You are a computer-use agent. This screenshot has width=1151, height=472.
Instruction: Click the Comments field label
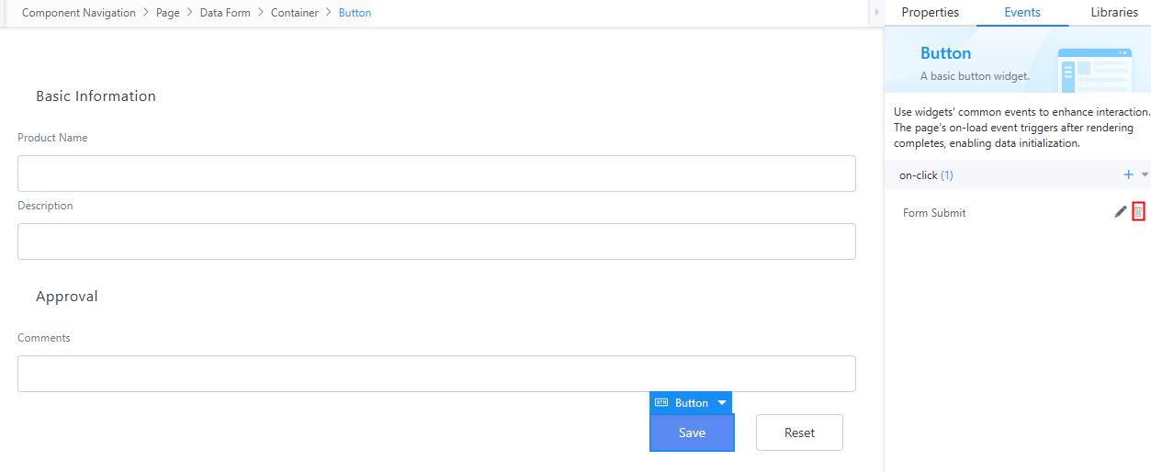44,338
